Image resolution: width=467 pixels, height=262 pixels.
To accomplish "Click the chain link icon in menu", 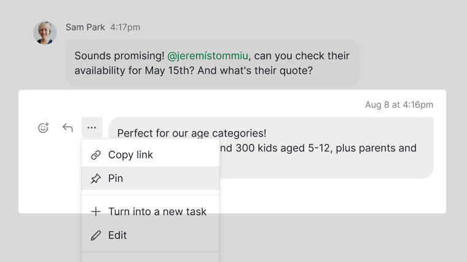I will tap(95, 155).
